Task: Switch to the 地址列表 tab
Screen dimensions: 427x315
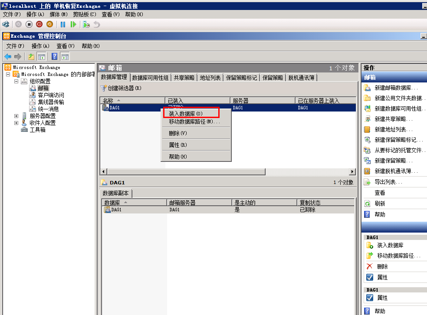Action: (x=210, y=78)
